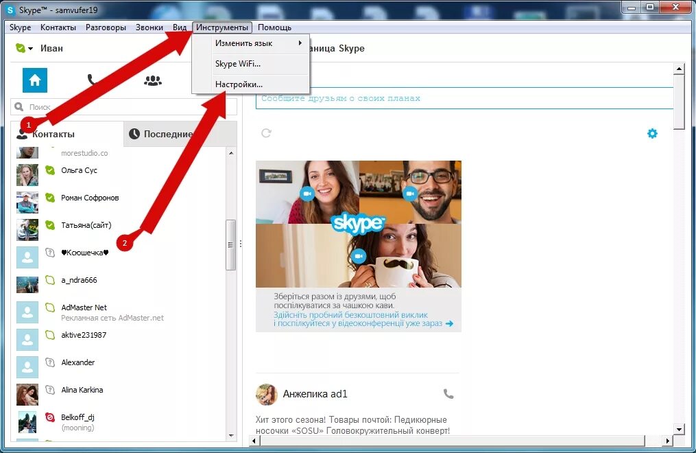The height and width of the screenshot is (453, 696).
Task: Open the Звонки menu
Action: tap(149, 27)
